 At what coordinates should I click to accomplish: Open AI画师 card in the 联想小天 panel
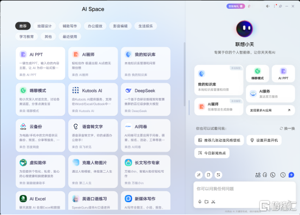tap(219, 107)
